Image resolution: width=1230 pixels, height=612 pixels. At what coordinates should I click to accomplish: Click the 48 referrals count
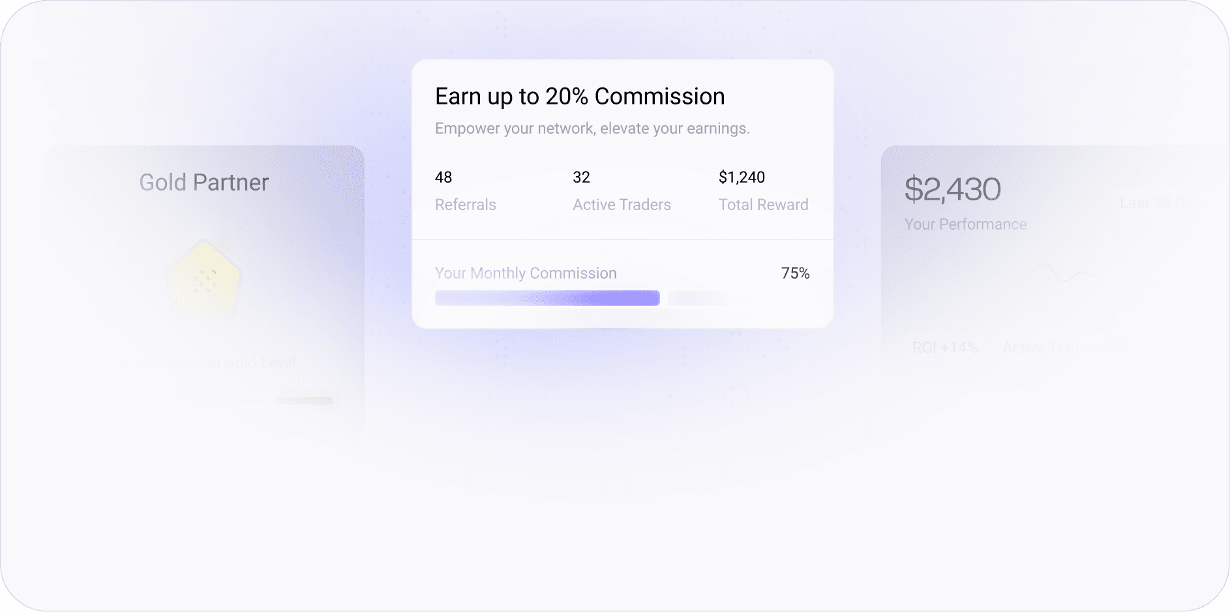pyautogui.click(x=443, y=177)
